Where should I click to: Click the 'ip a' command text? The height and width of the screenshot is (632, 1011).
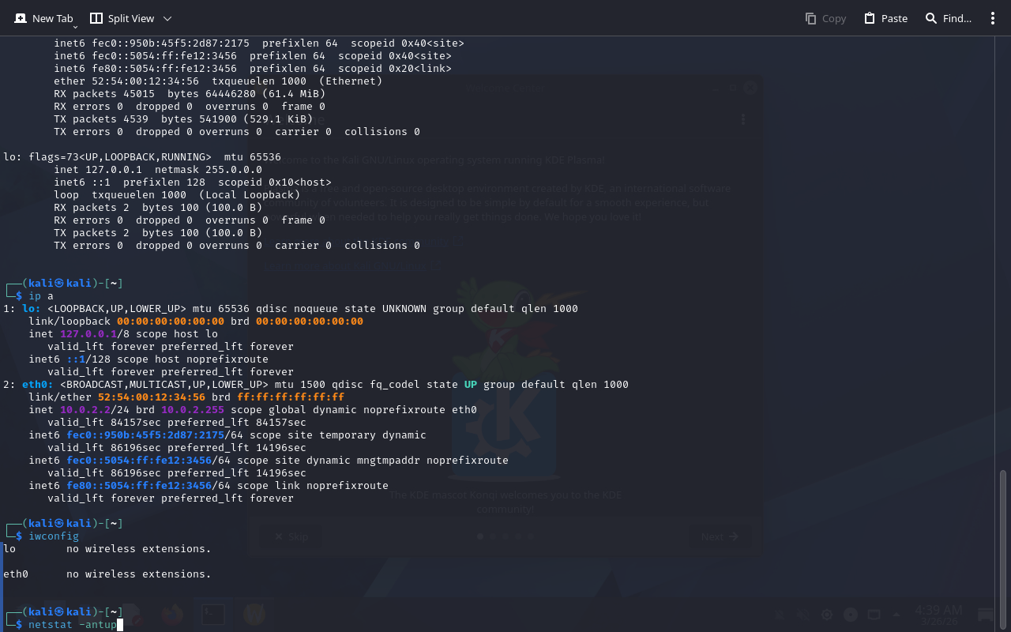coord(41,296)
